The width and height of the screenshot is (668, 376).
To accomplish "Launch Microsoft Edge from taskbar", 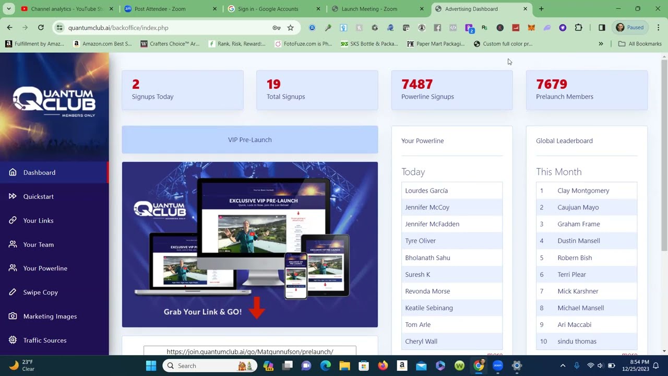I will click(x=326, y=366).
